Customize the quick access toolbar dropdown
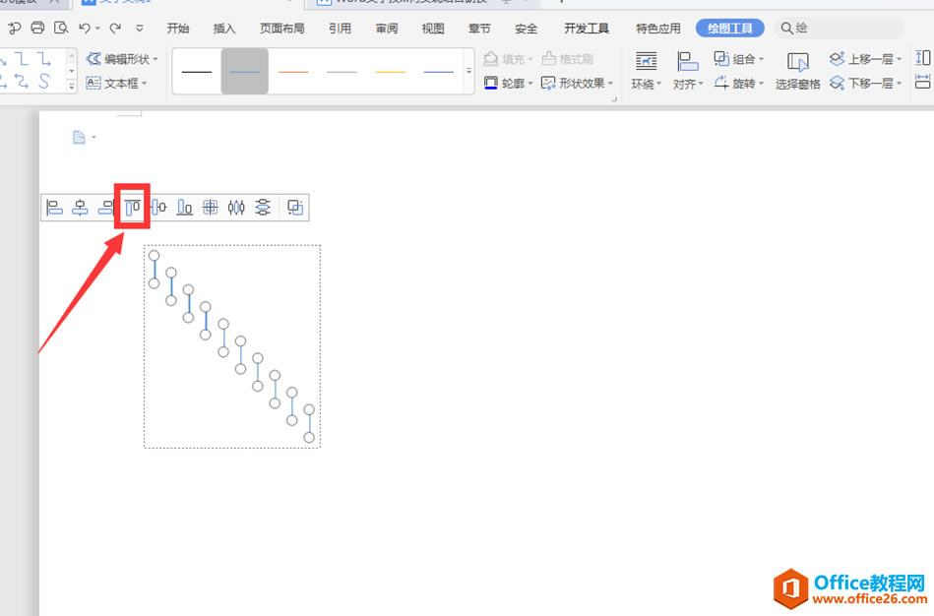Screen dimensions: 934x616 point(140,28)
